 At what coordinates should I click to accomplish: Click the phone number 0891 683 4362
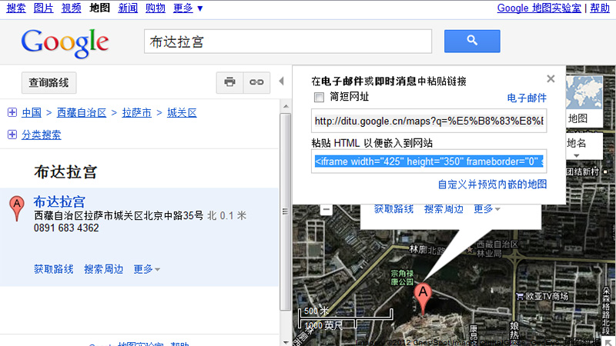pyautogui.click(x=66, y=228)
